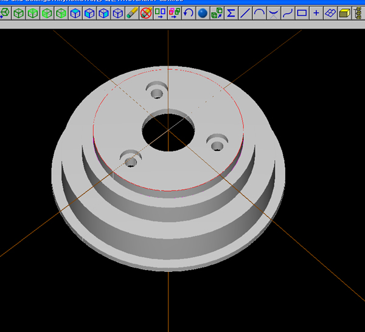Select the Create Point plus icon

[316, 13]
